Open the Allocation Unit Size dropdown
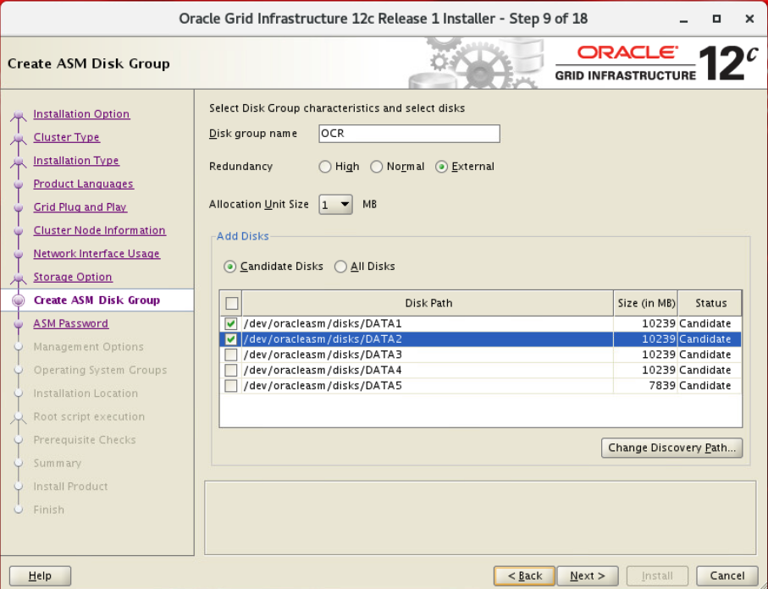The width and height of the screenshot is (768, 589). tap(336, 205)
